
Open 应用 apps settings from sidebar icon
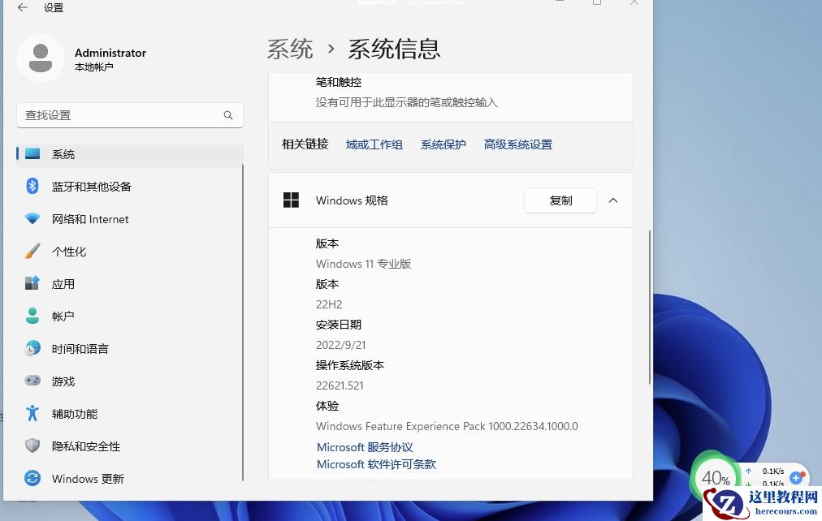point(30,283)
